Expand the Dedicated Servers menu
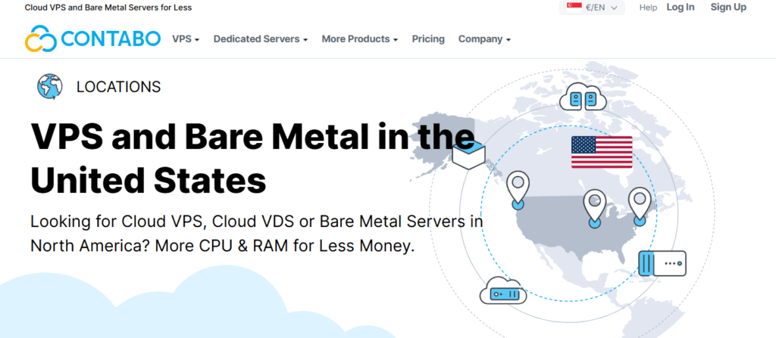This screenshot has width=776, height=338. coord(261,39)
